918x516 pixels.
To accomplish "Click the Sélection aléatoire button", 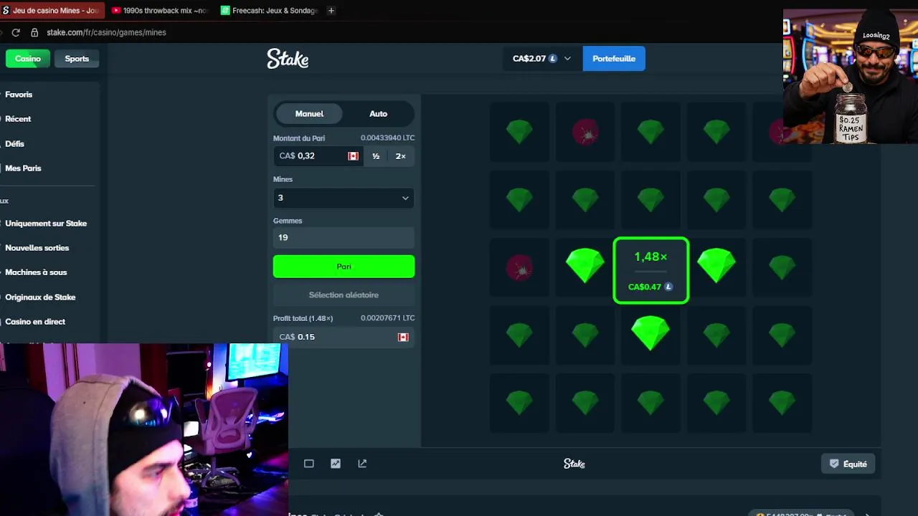I will tap(344, 295).
